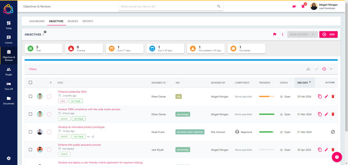Click share icon on product prototype row
Viewport: 348px width, 165px height.
[93, 136]
